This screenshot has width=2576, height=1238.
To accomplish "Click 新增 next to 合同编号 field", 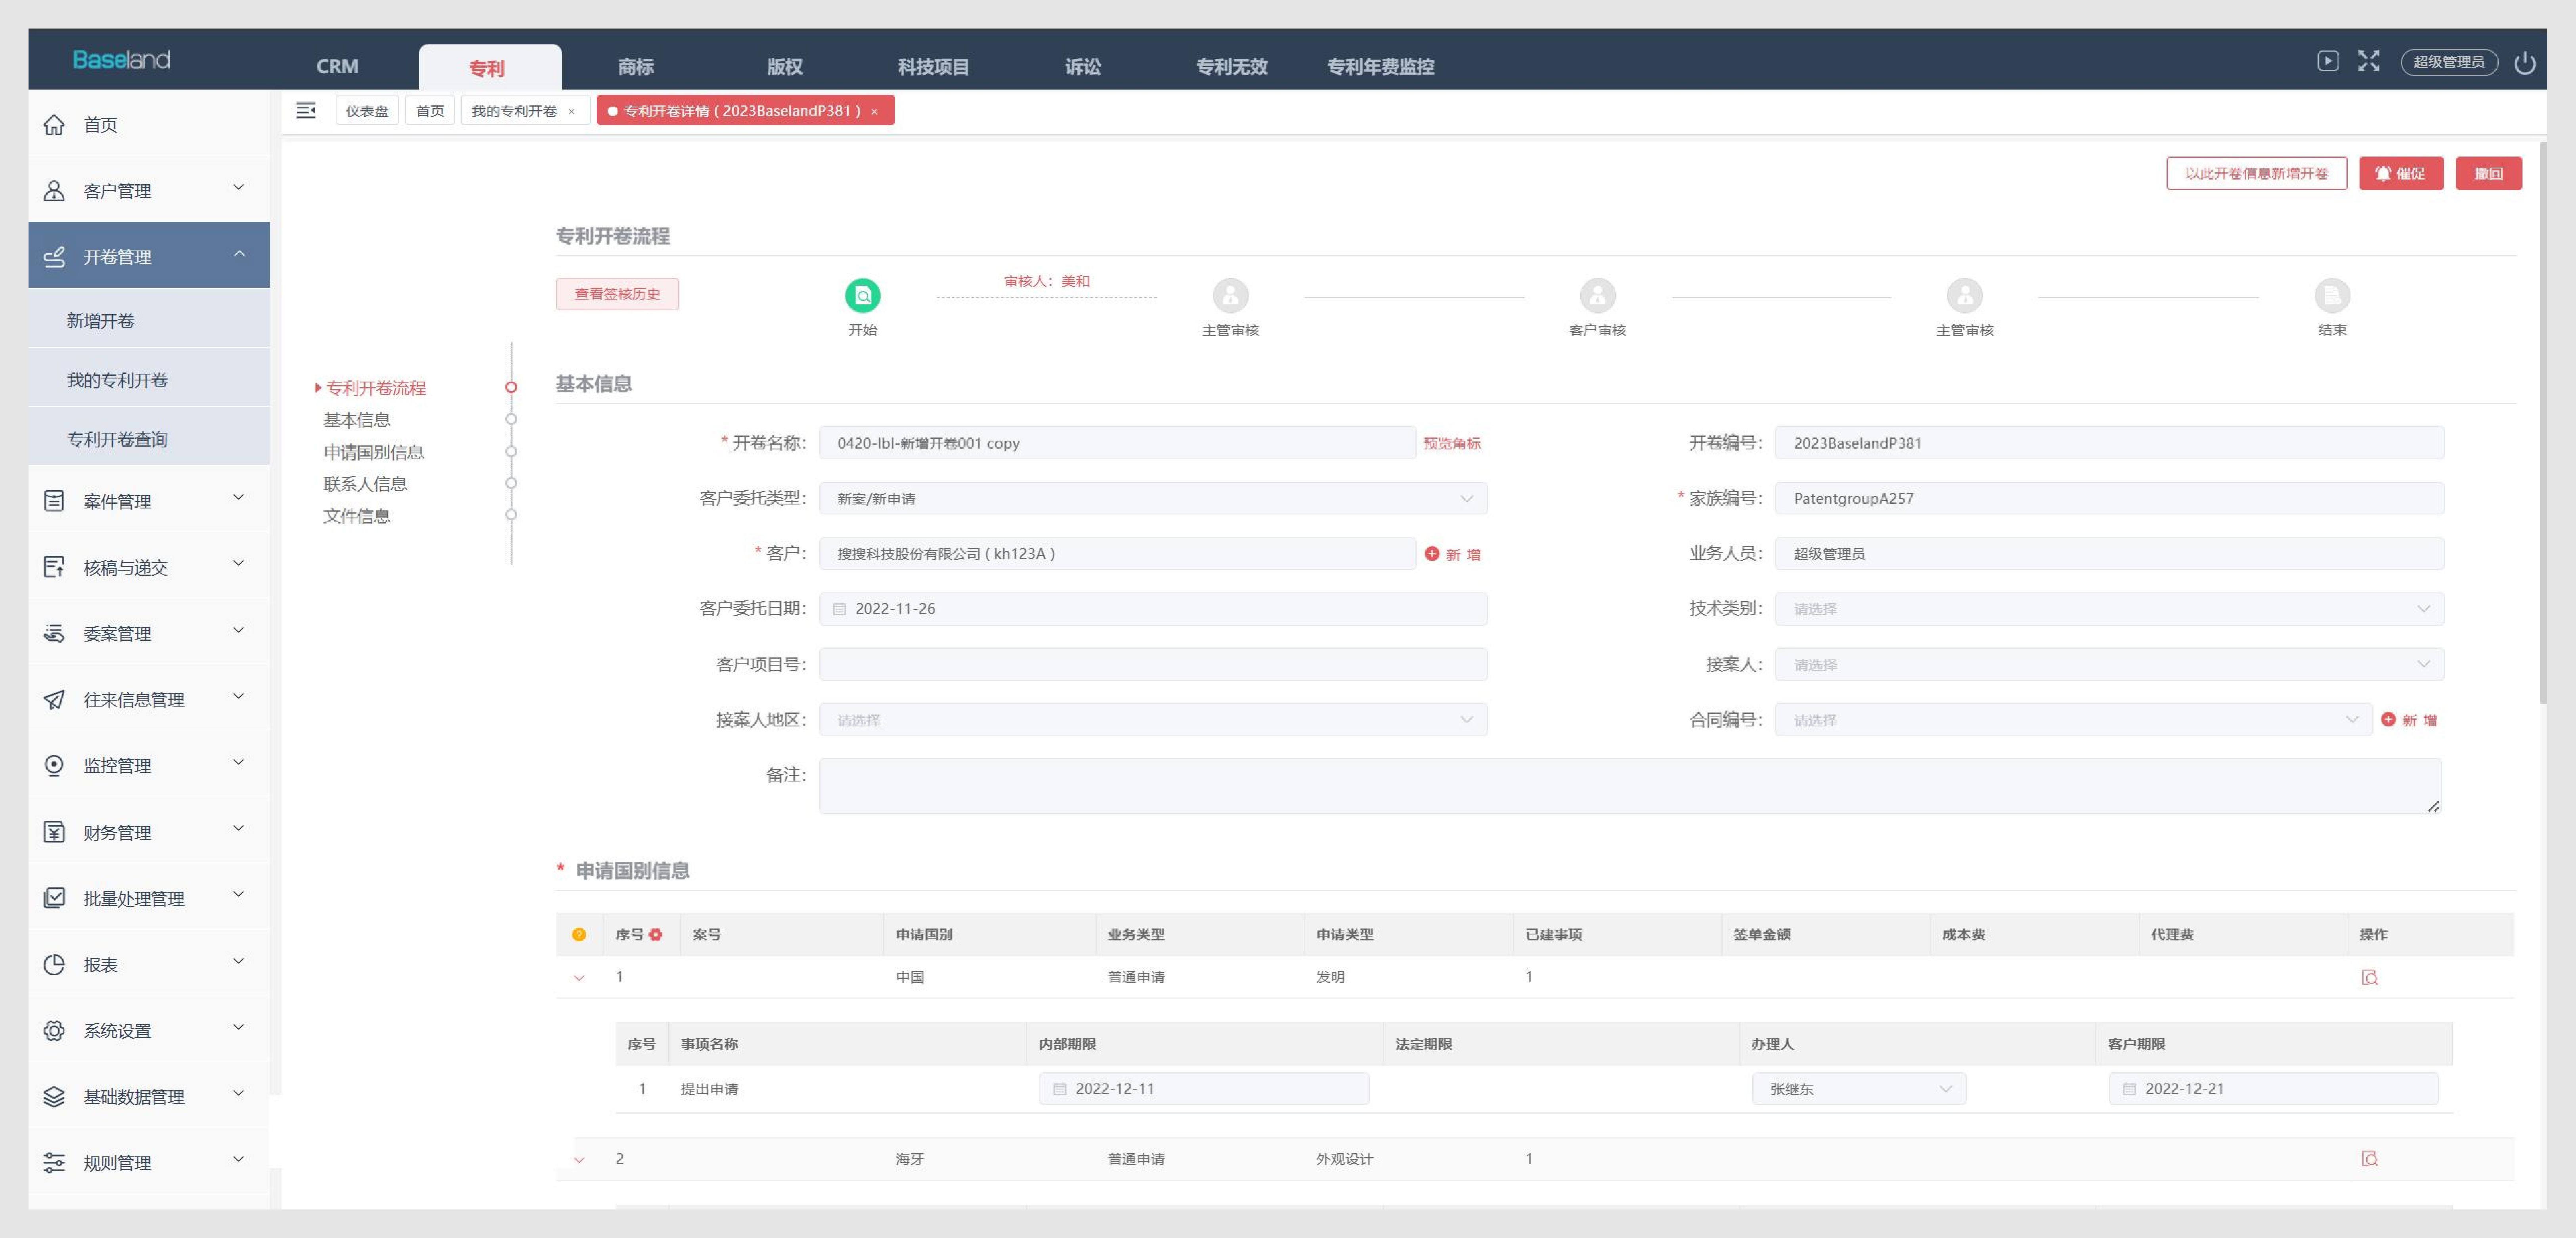I will point(2409,720).
